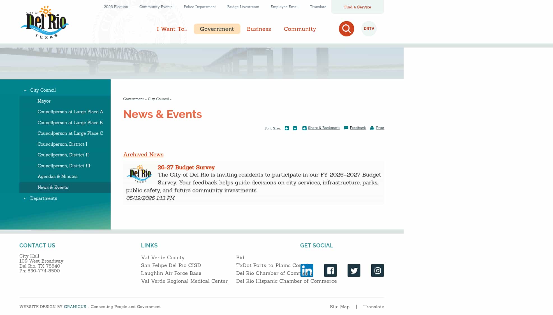
Task: Click the Feedback text link
Action: 358,128
